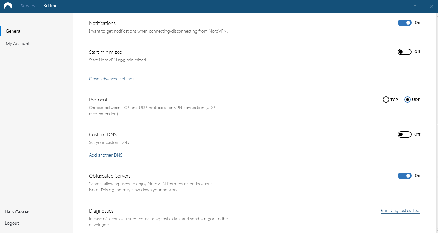This screenshot has width=438, height=233.
Task: Collapse advanced settings
Action: tap(111, 79)
